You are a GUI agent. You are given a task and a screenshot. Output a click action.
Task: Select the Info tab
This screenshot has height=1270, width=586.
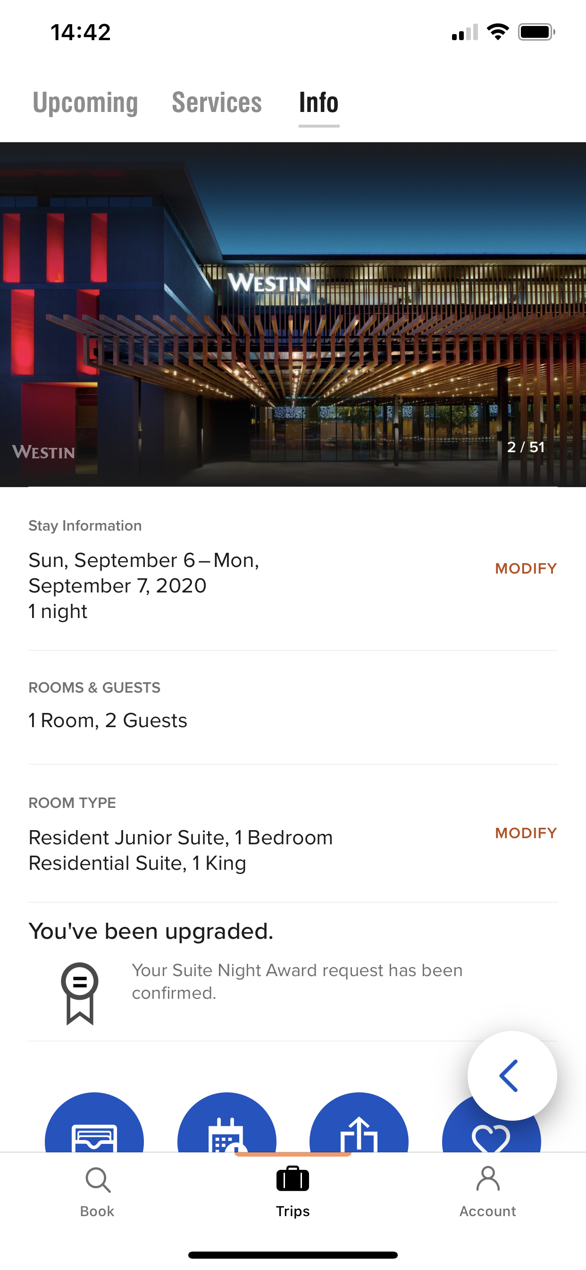[x=319, y=103]
